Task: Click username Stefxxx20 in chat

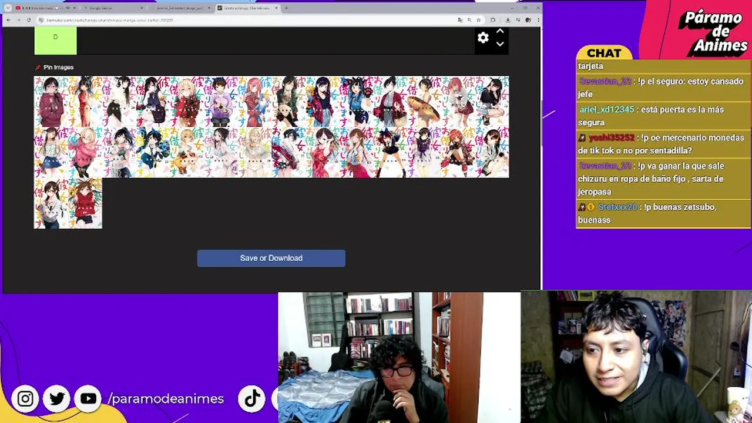Action: tap(617, 207)
